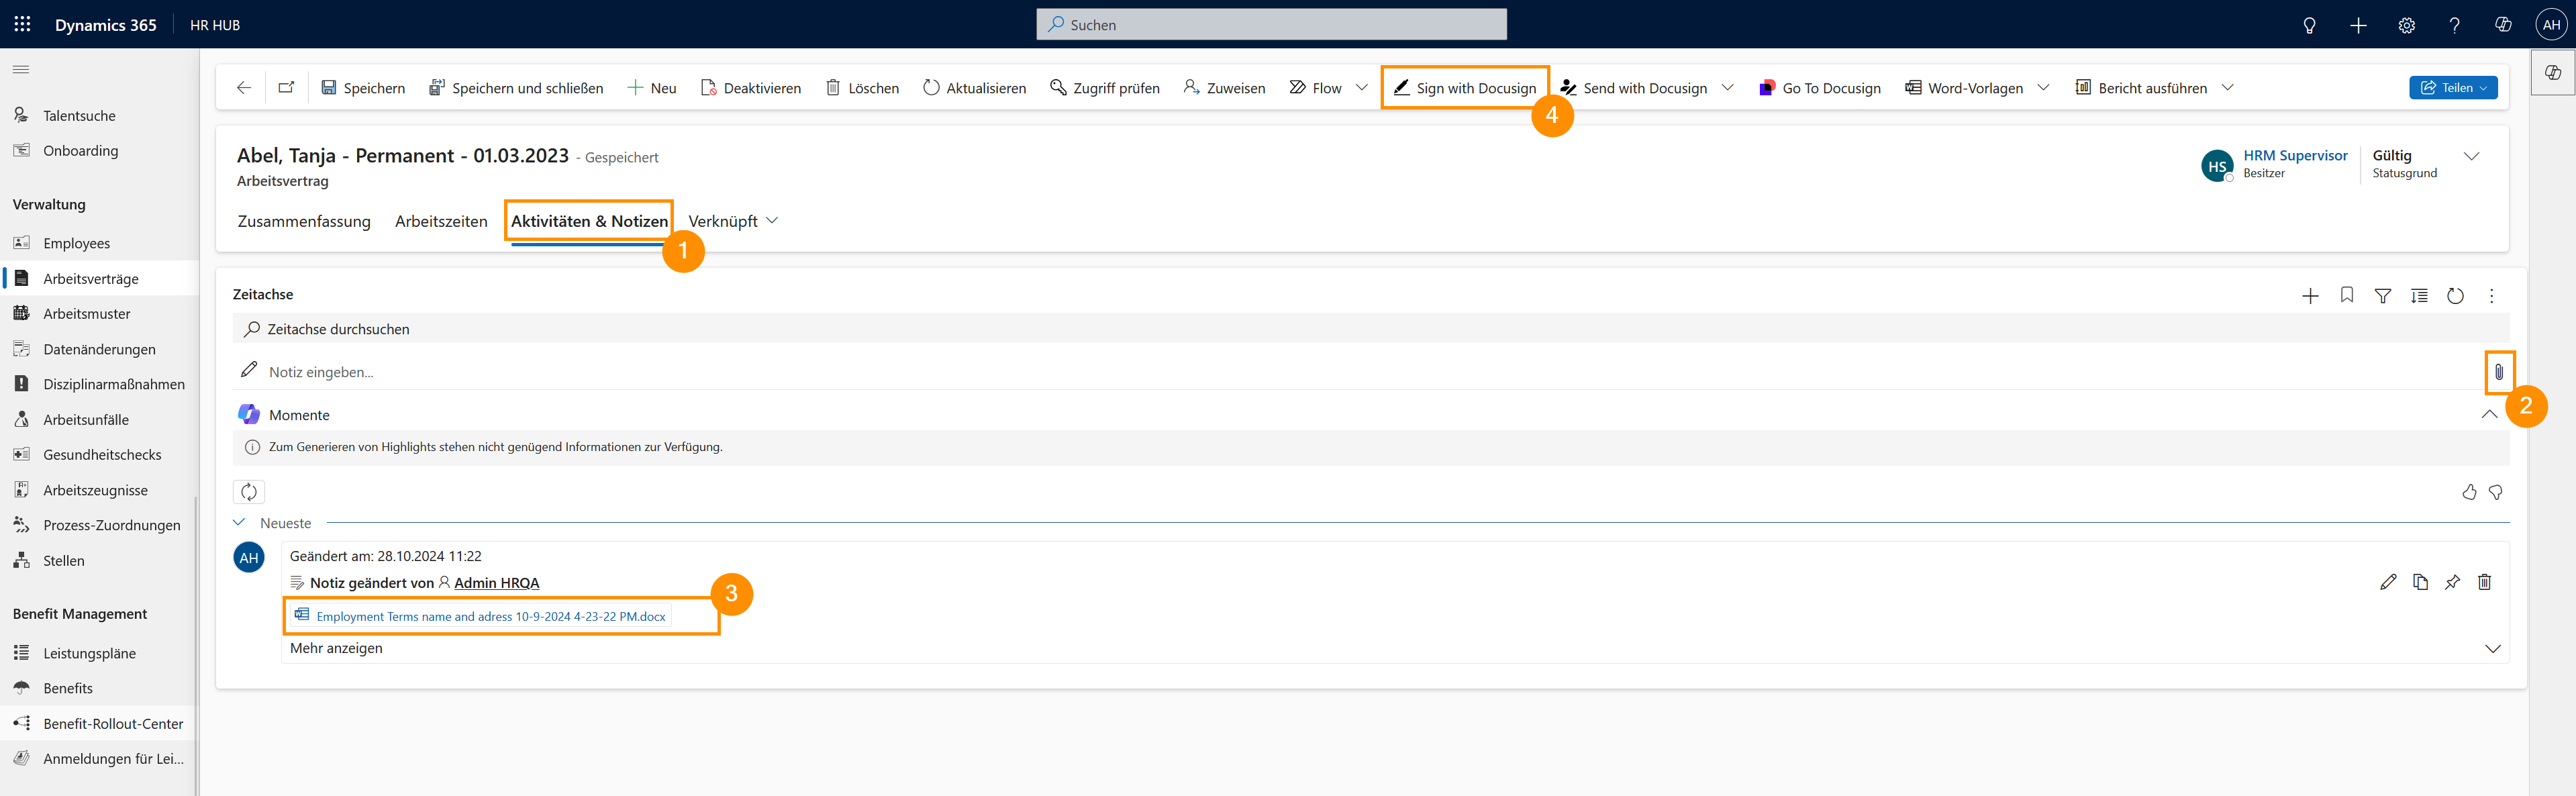
Task: Edit the note with pencil icon
Action: (x=2388, y=582)
